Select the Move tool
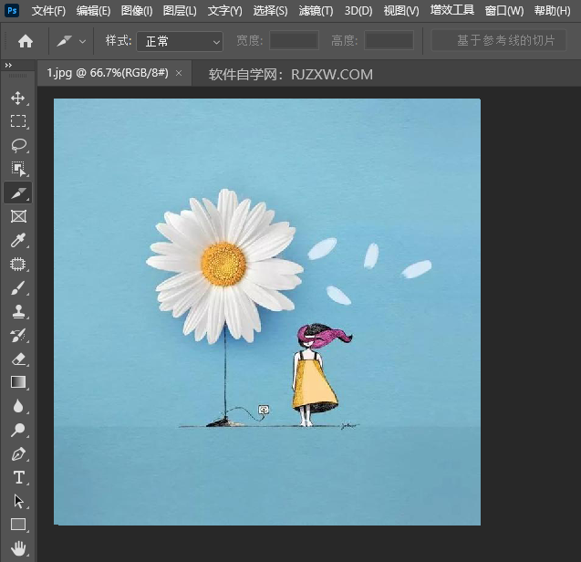 (18, 98)
